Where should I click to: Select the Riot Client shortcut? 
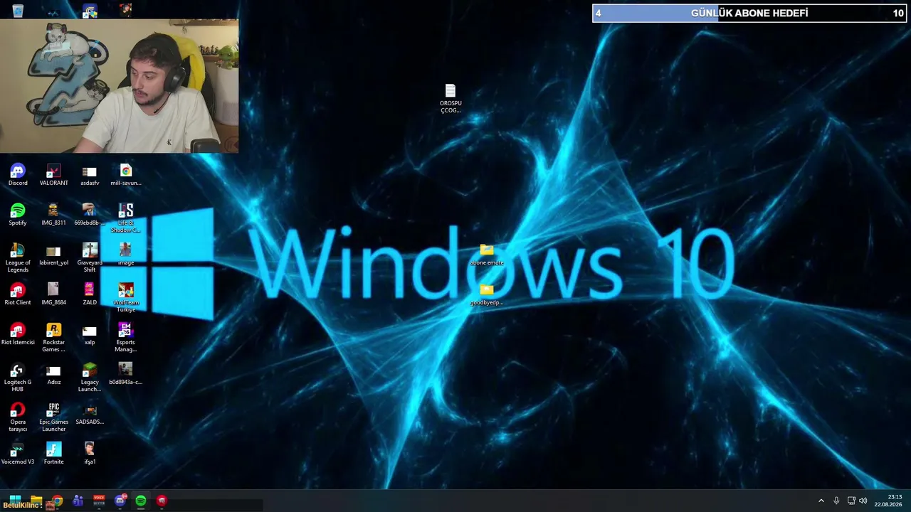click(18, 294)
